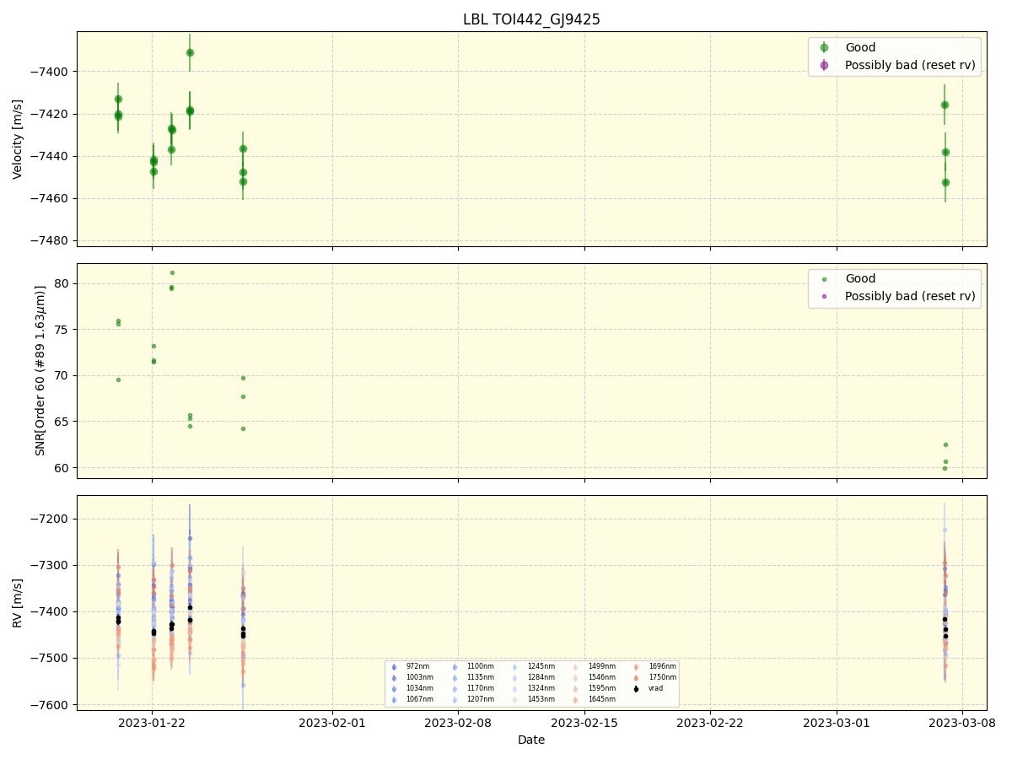This screenshot has width=1012, height=759.
Task: Click the −7200 tick on RV axis
Action: click(x=51, y=519)
